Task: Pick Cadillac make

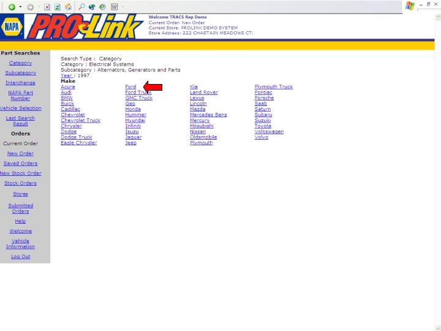Action: [70, 109]
